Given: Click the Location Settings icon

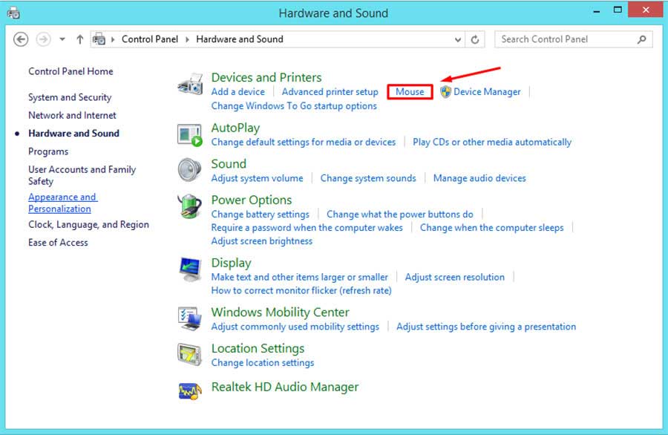Looking at the screenshot, I should [189, 354].
